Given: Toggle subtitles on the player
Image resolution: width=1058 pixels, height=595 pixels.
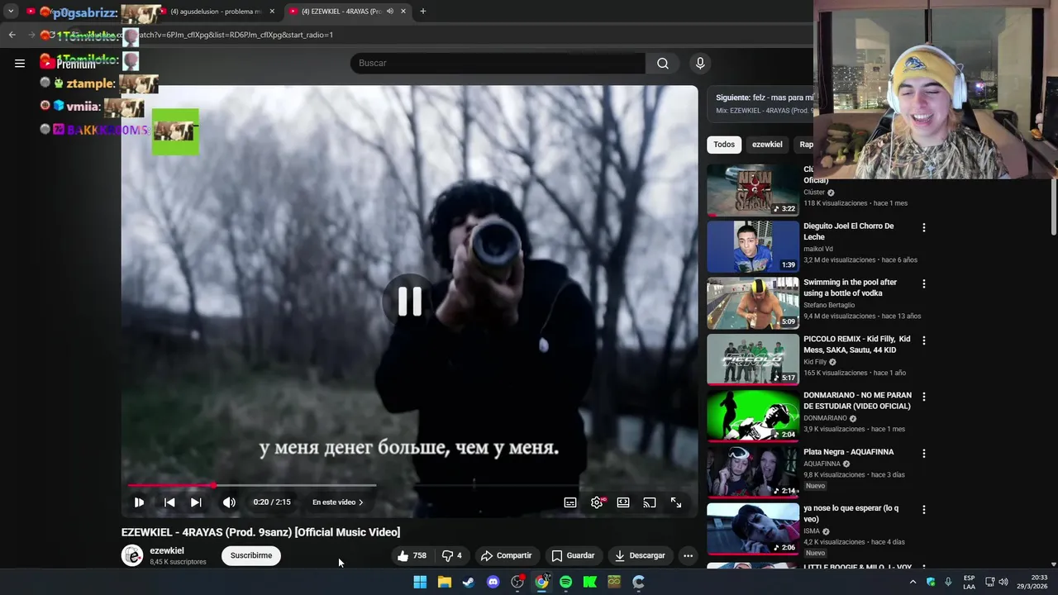Looking at the screenshot, I should [x=570, y=502].
